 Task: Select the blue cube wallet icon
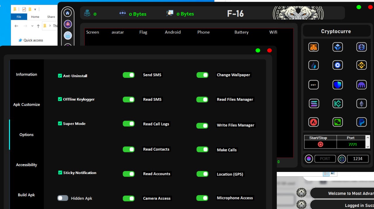point(338,47)
